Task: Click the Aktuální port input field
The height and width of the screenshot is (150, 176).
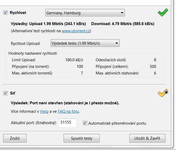Action: point(67,123)
